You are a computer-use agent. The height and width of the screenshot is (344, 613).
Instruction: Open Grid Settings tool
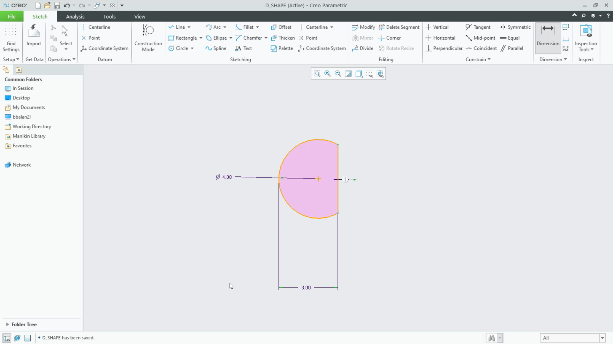[11, 38]
